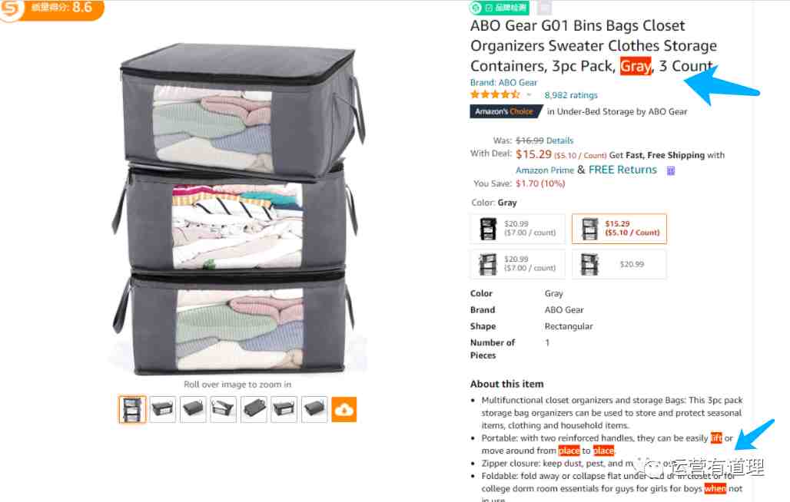Click the orange cloud download icon
This screenshot has width=790, height=502.
(344, 409)
